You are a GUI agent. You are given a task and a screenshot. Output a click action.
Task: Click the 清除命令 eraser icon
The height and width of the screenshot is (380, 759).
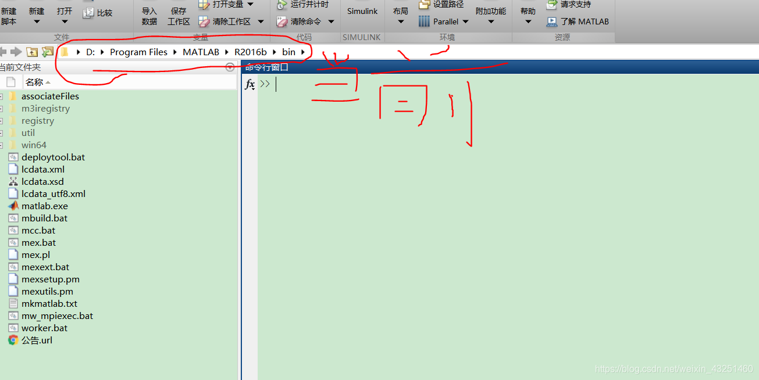tap(281, 21)
